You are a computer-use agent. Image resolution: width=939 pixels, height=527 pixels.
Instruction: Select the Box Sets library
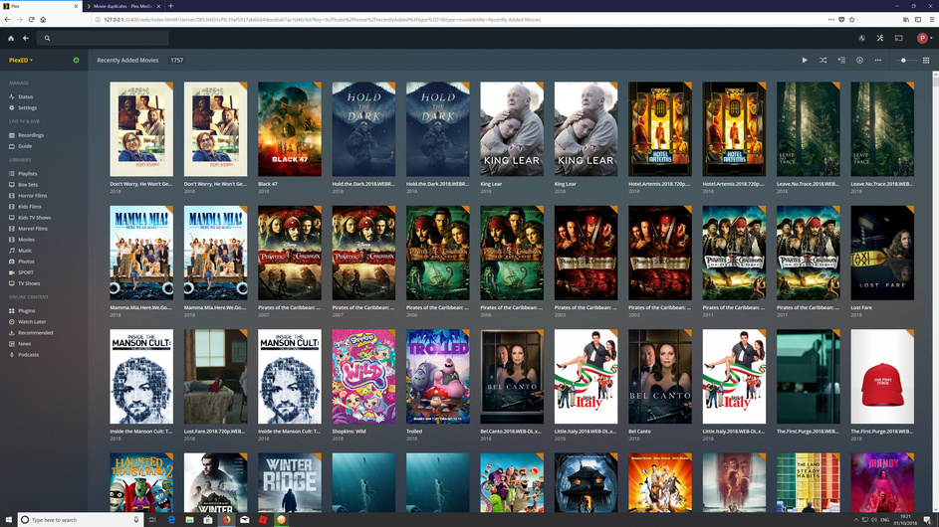[x=28, y=185]
